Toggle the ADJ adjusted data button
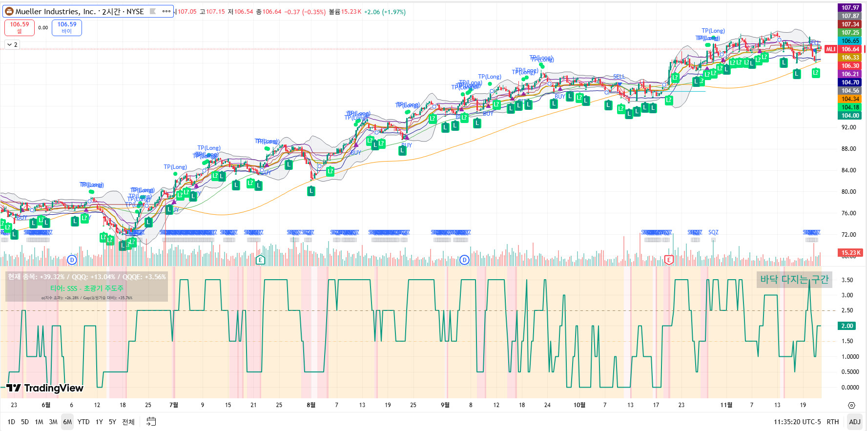Viewport: 867px width, 431px height. [x=854, y=422]
